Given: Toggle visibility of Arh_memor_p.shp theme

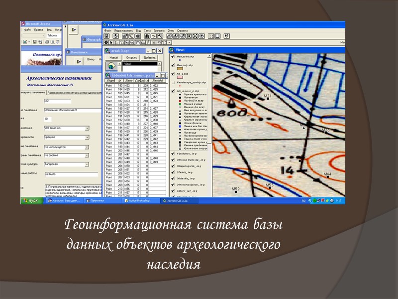Looking at the screenshot, I should 173,91.
